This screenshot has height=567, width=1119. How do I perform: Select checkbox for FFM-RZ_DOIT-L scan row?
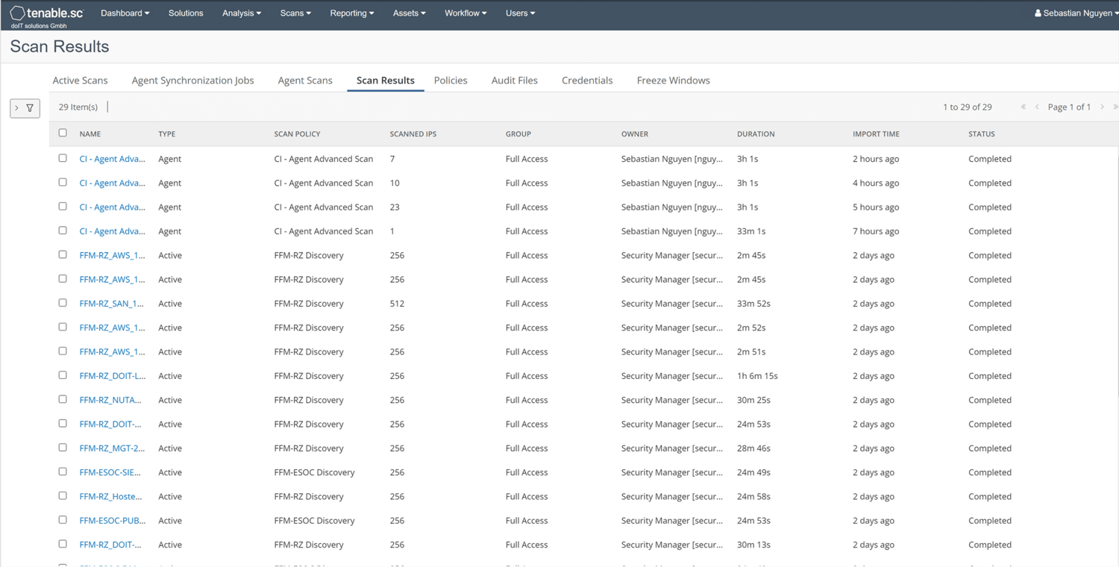63,375
